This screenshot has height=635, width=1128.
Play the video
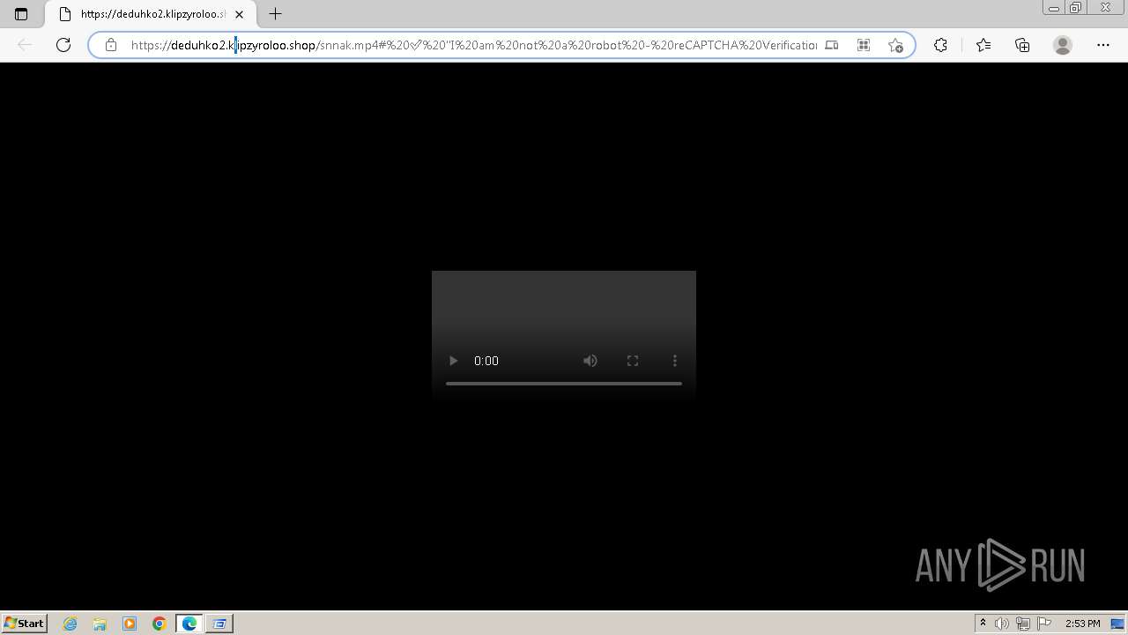click(453, 361)
